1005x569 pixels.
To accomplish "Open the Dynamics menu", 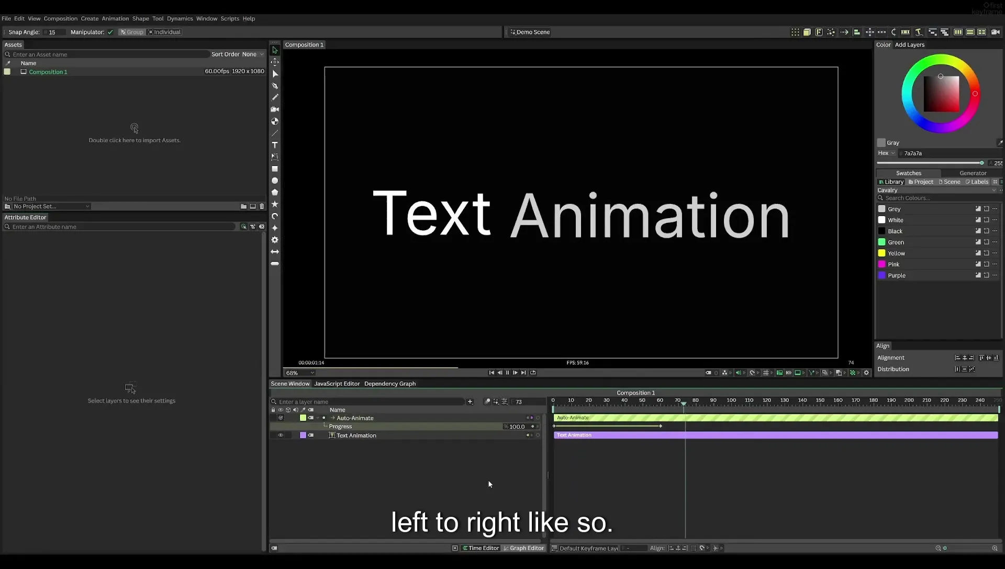I will (x=180, y=19).
